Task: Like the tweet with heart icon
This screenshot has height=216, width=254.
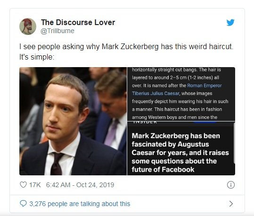Action: 23,185
